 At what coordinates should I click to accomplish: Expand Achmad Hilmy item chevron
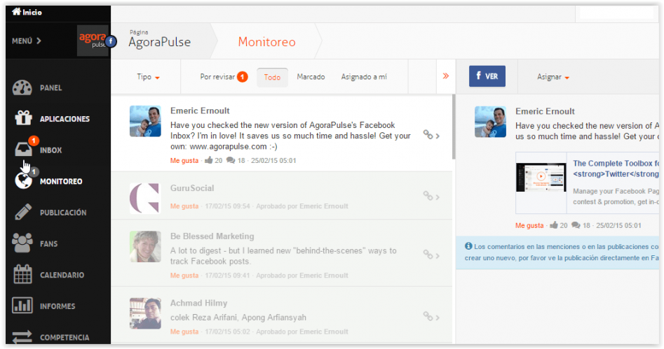coord(438,318)
